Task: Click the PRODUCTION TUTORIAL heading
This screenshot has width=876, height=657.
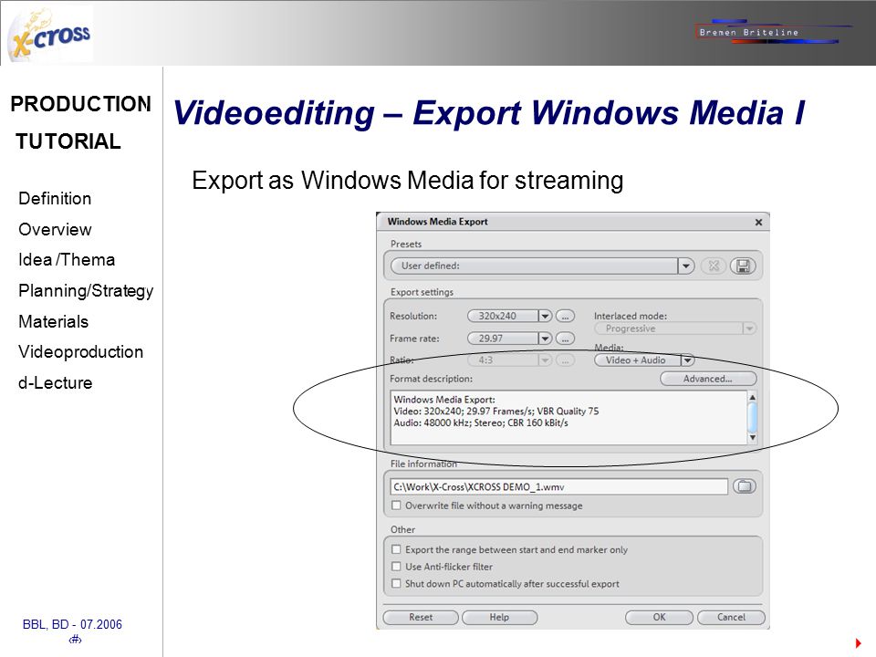Action: coord(80,122)
